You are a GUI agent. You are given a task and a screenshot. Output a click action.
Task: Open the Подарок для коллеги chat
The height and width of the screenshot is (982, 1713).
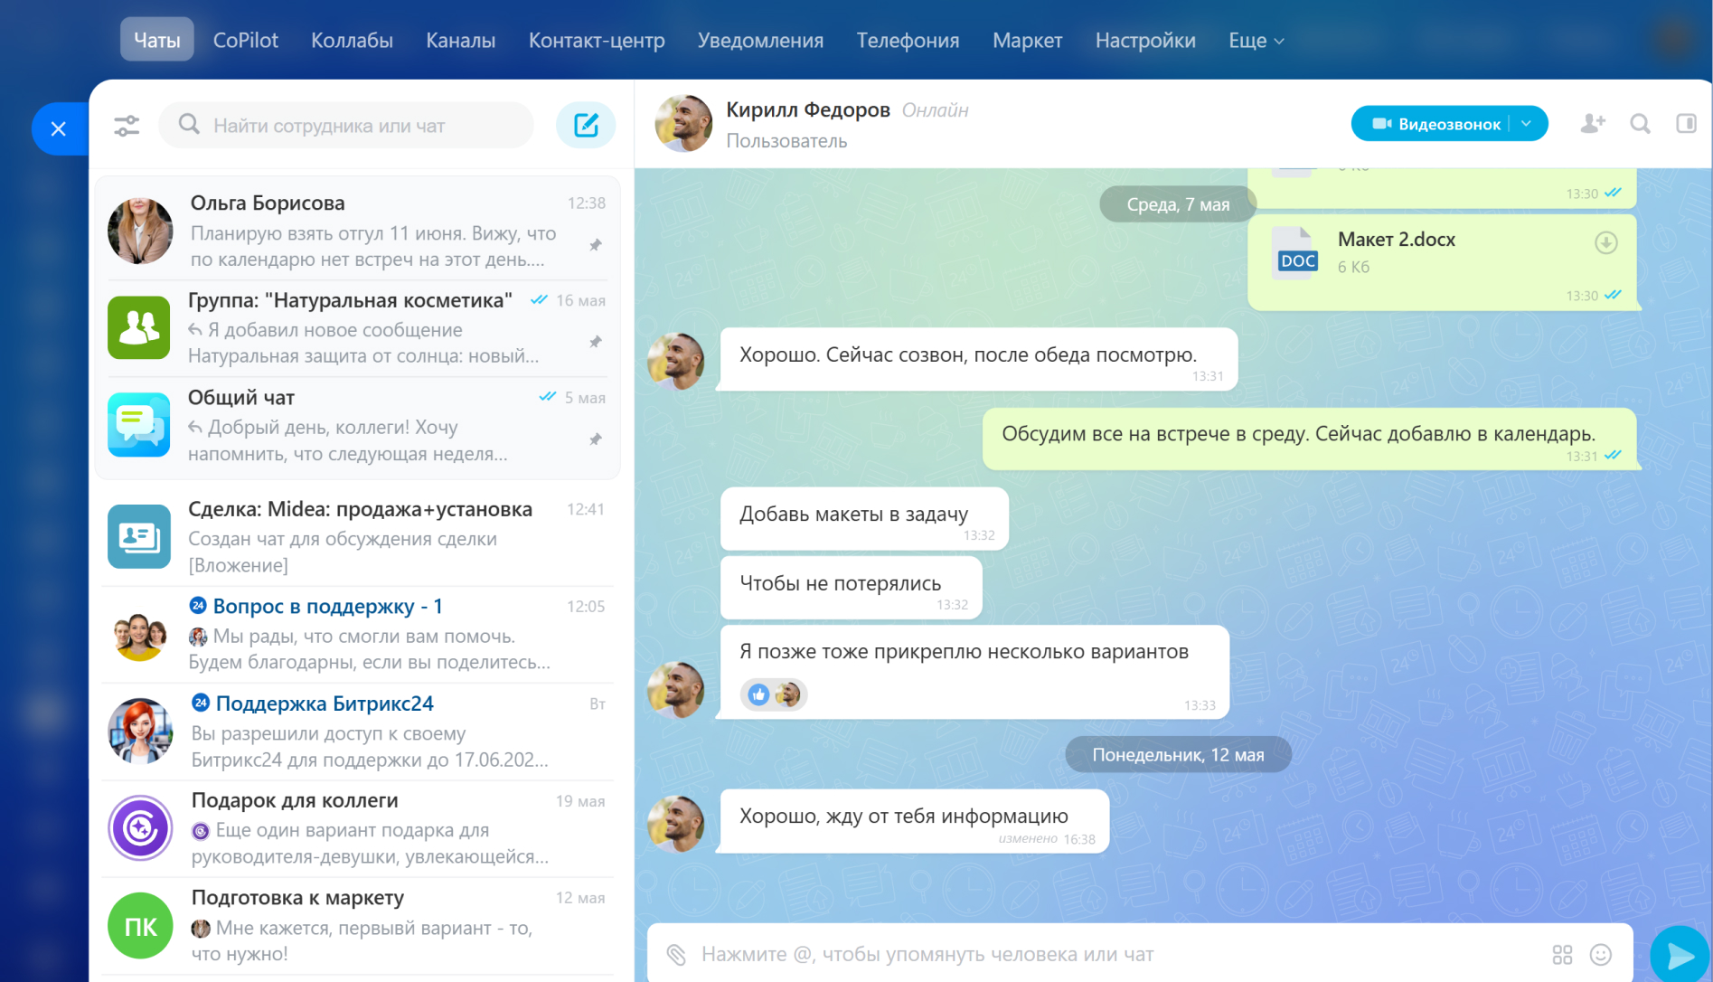pos(358,828)
